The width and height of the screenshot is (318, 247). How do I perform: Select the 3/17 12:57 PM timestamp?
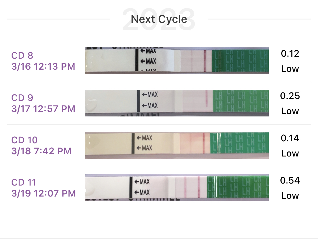(x=43, y=109)
